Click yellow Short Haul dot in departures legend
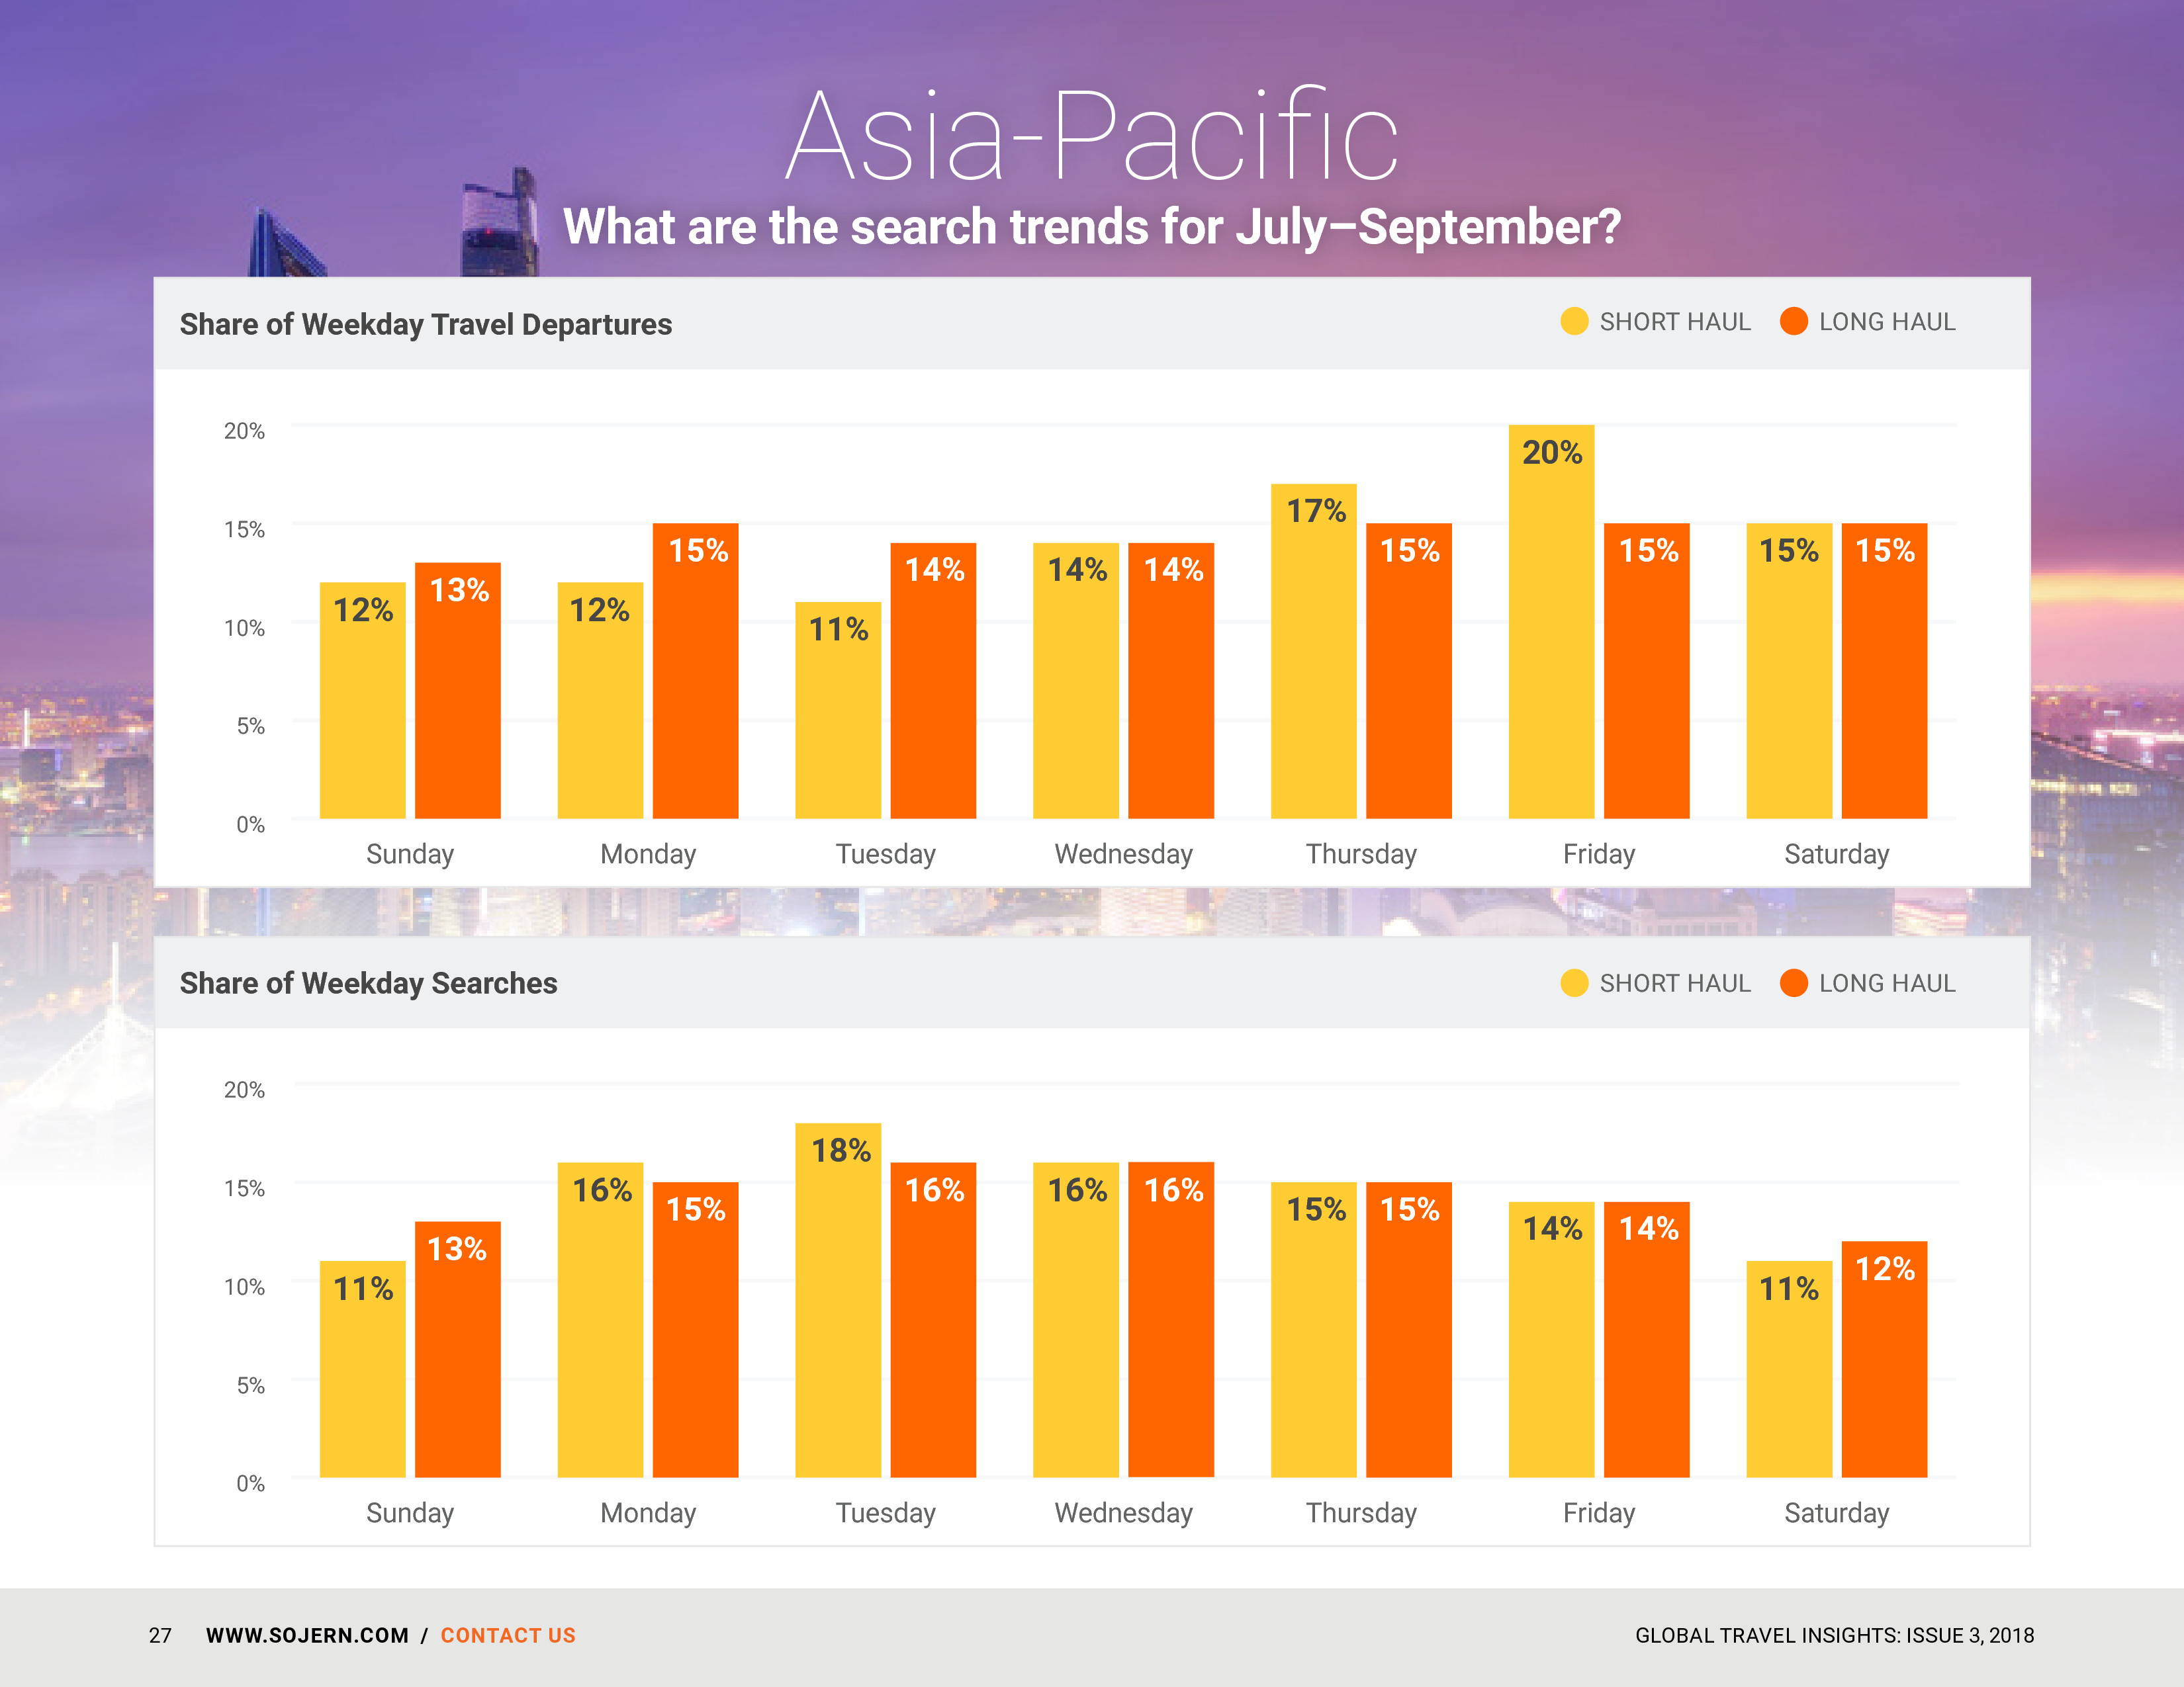Screen dimensions: 2184x1687 [x=1574, y=322]
